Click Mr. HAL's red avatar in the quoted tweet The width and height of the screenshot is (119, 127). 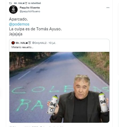(13, 43)
